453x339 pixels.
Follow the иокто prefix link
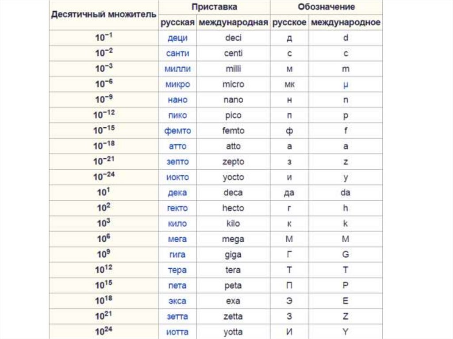[x=177, y=177]
